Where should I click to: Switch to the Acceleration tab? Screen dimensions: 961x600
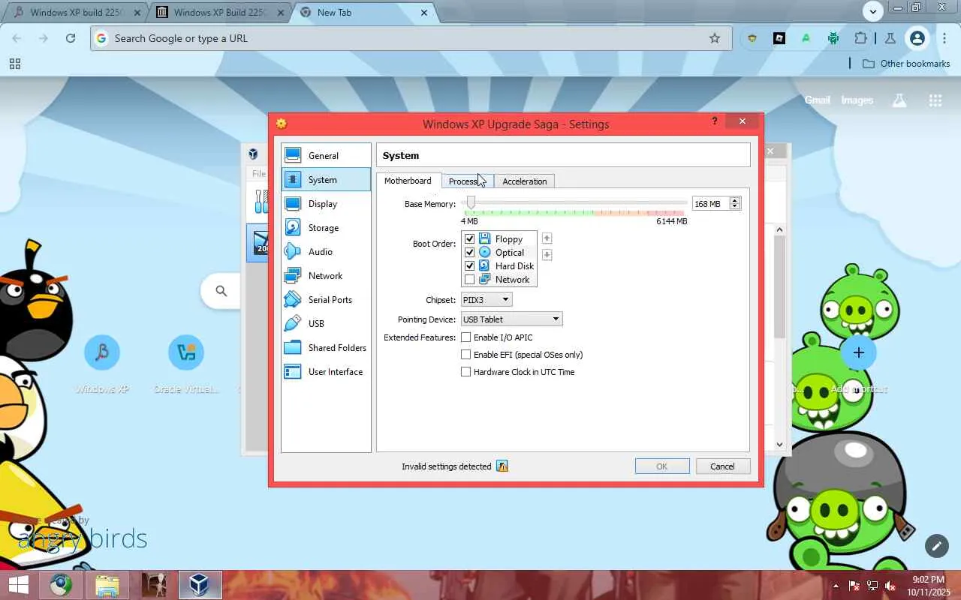click(525, 181)
